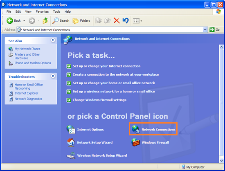Click arrow icon beside Internet connection task
The width and height of the screenshot is (225, 171).
click(x=69, y=66)
